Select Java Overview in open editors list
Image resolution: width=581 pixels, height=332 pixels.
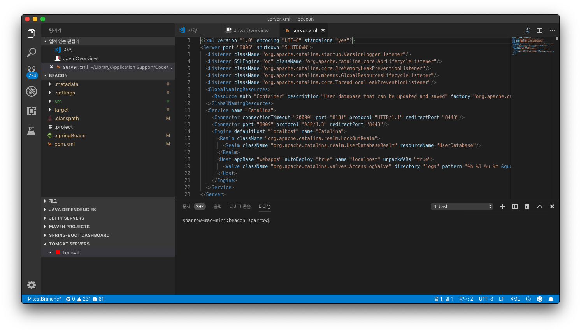click(x=108, y=58)
